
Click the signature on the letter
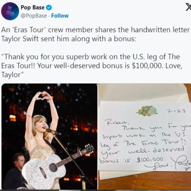tap(181, 163)
